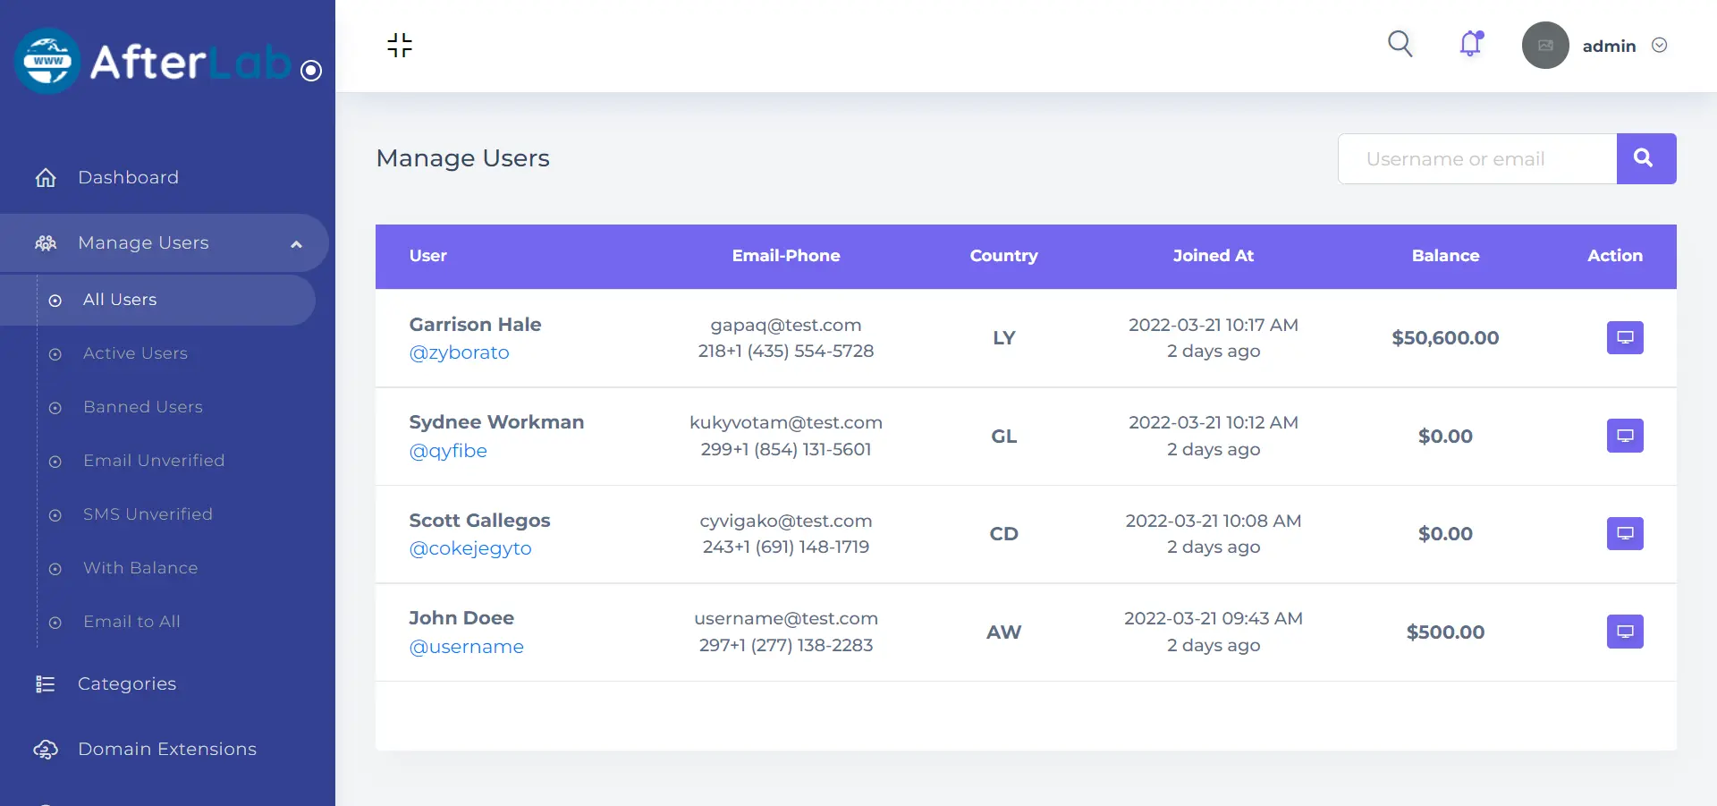Click the Domain Extensions cloud icon
This screenshot has height=806, width=1717.
[x=46, y=750]
